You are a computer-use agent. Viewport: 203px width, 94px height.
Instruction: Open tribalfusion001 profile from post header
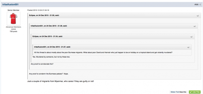coord(10,5)
